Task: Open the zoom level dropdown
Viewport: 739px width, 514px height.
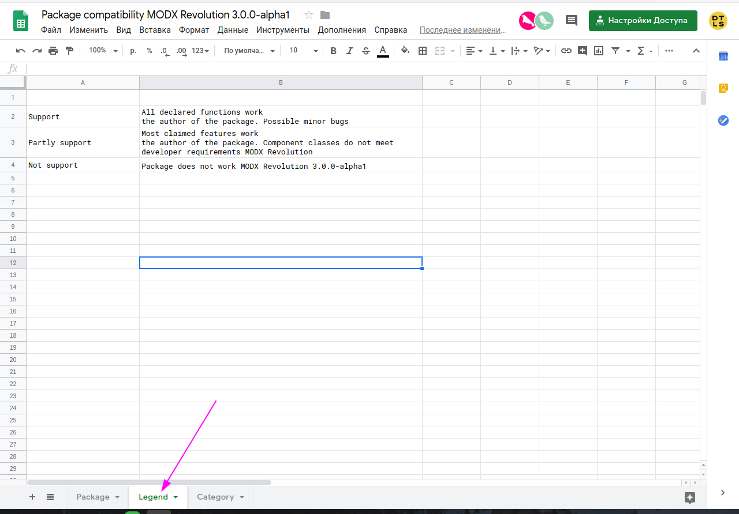Action: point(102,51)
